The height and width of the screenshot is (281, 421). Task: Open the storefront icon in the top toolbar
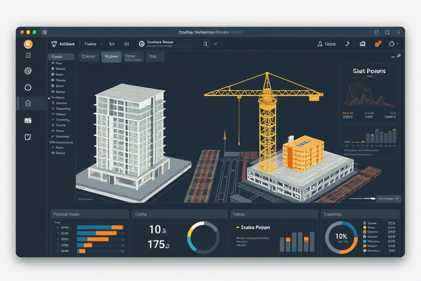point(362,44)
